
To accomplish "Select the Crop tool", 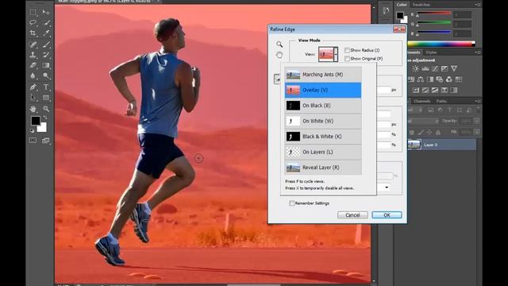I will pos(33,33).
